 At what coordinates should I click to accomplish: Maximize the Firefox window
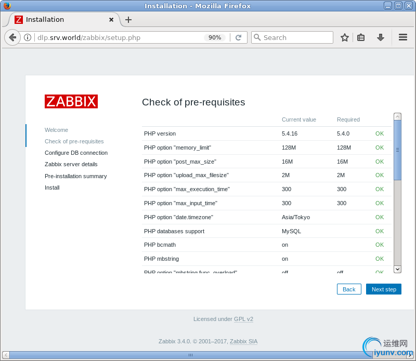coord(398,6)
